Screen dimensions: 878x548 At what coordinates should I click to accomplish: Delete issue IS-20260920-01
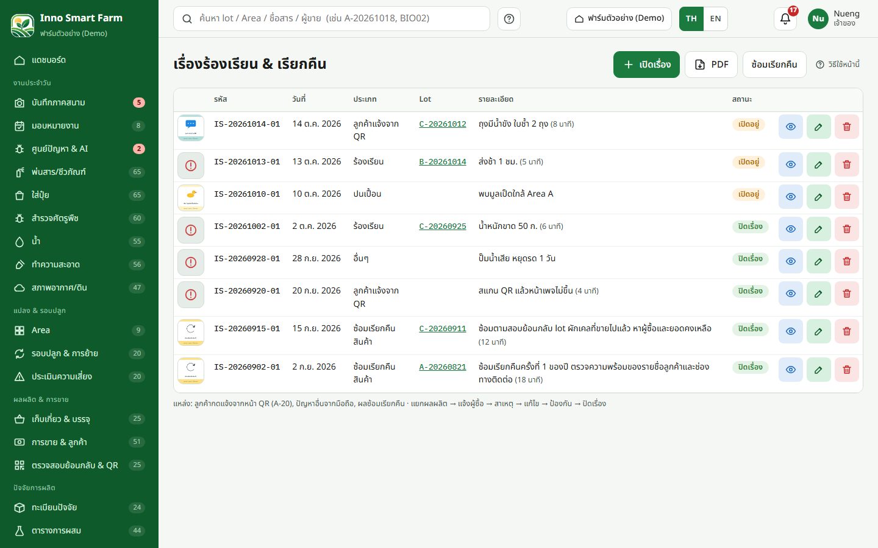(x=846, y=293)
